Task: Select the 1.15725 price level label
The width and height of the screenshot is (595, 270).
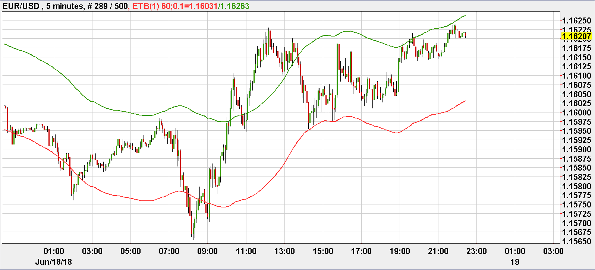Action: 576,214
